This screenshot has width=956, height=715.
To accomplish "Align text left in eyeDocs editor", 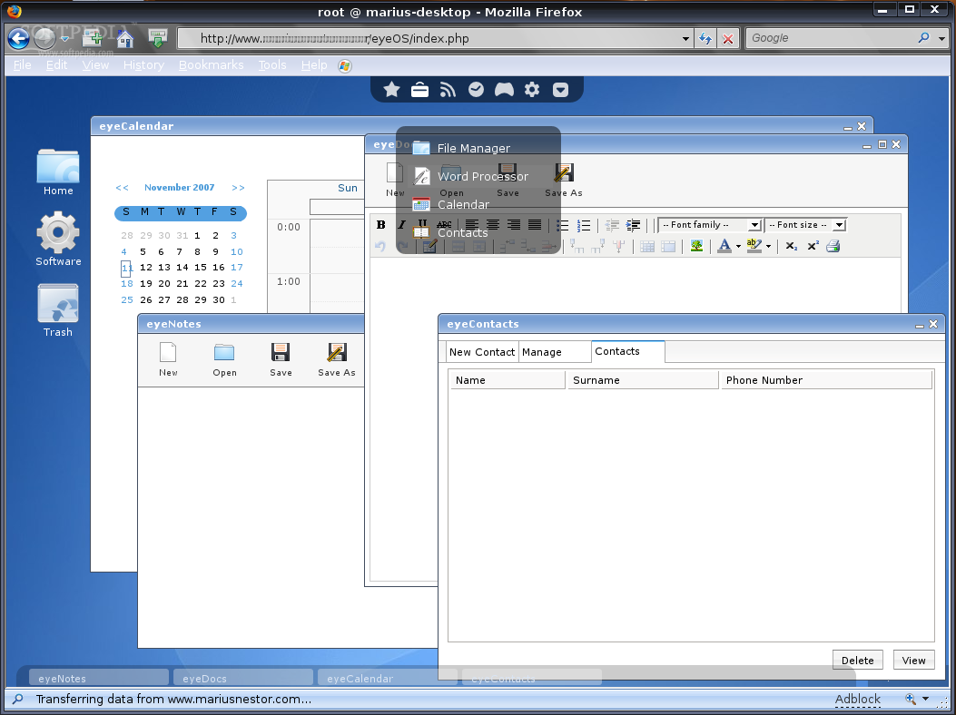I will (472, 225).
